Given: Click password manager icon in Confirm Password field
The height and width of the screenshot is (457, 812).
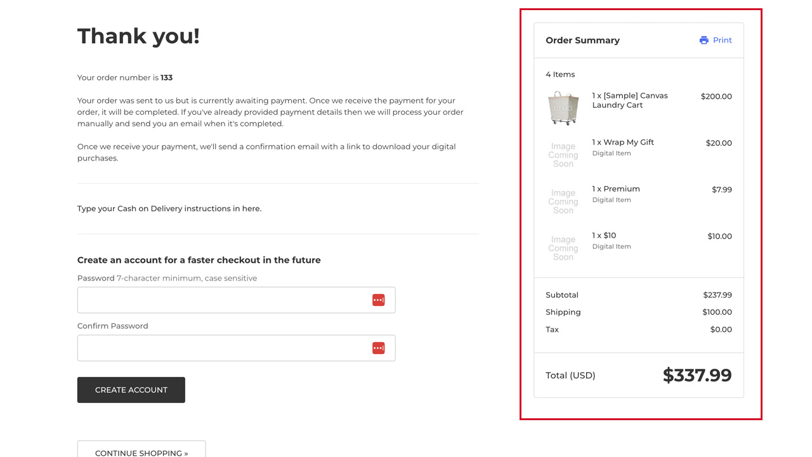Looking at the screenshot, I should (378, 348).
